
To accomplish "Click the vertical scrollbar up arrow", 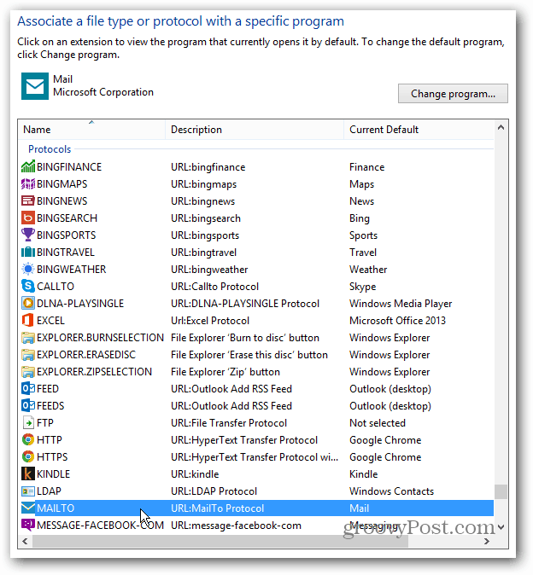I will (501, 128).
